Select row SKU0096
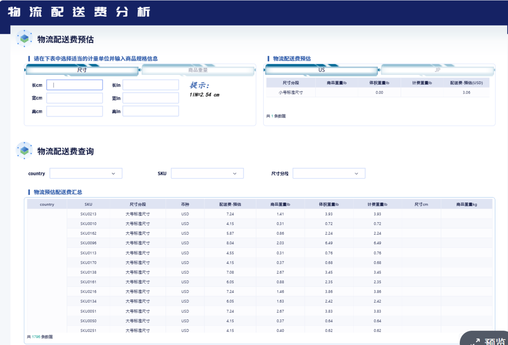This screenshot has height=345, width=508. click(279, 243)
